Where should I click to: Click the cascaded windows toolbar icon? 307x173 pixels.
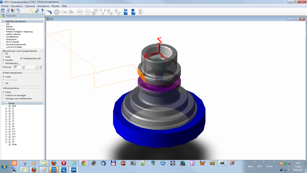click(18, 11)
